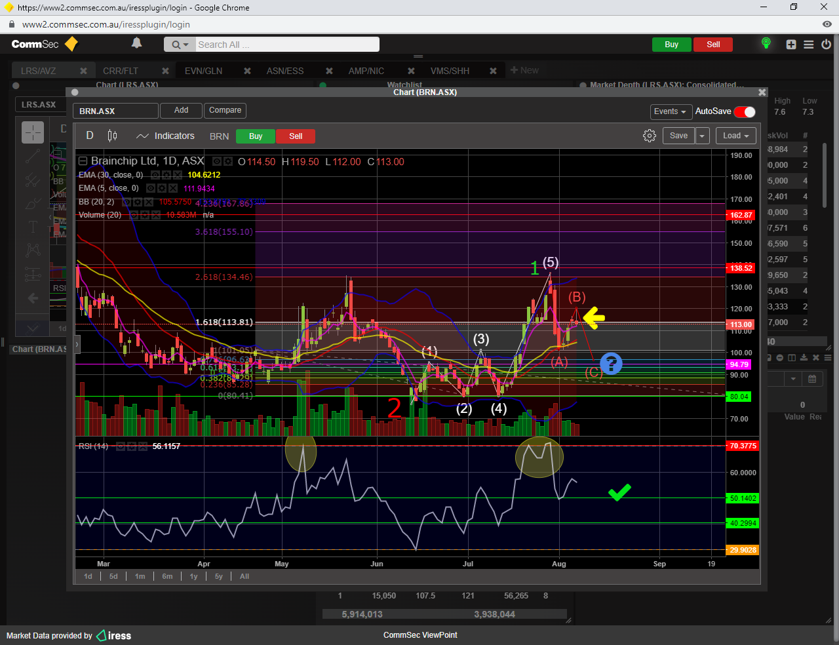Remove the RSI (14) indicator
This screenshot has height=645, width=839.
pos(143,446)
